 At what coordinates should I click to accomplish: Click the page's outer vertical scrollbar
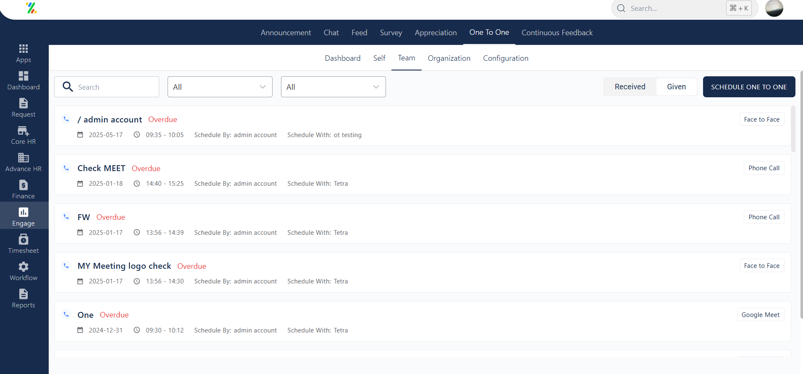[801, 195]
